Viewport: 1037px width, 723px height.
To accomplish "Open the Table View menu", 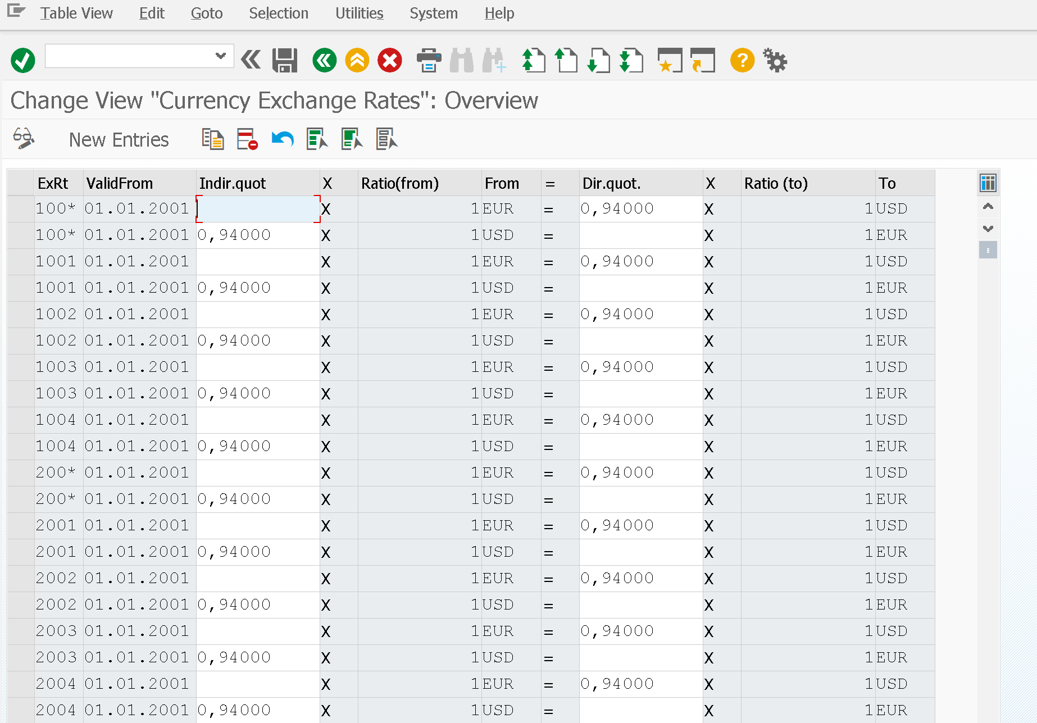I will (76, 13).
